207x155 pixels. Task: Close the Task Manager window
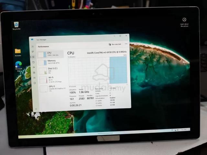(x=126, y=36)
